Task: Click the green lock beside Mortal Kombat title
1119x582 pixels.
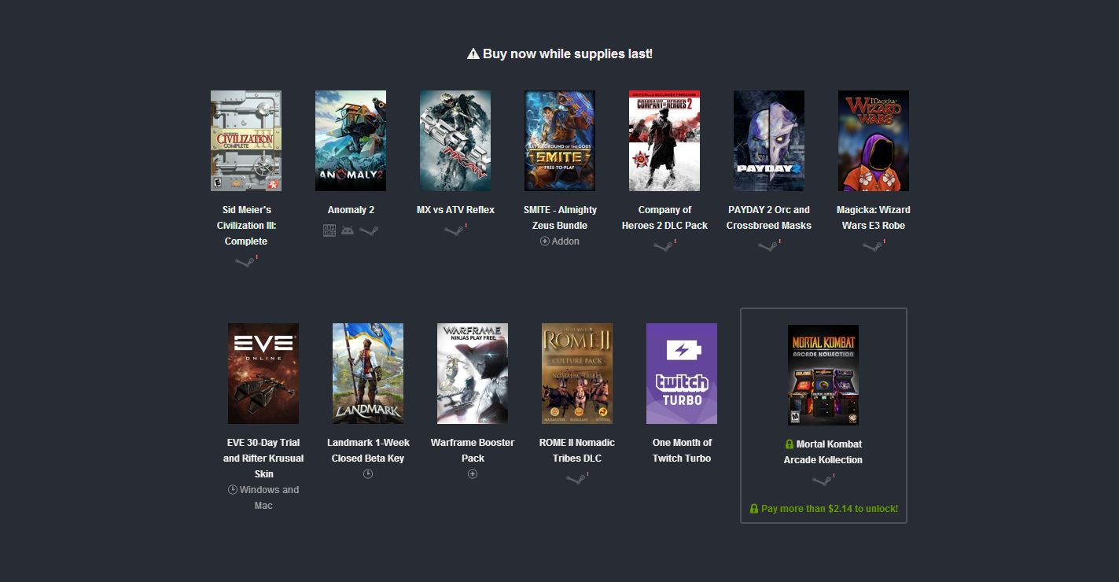Action: [x=790, y=444]
